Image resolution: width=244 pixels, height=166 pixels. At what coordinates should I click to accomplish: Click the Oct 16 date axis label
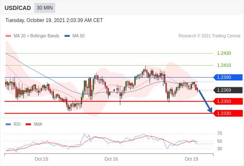point(111,159)
